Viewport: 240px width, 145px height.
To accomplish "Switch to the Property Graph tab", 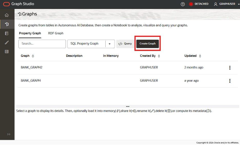I will 30,33.
